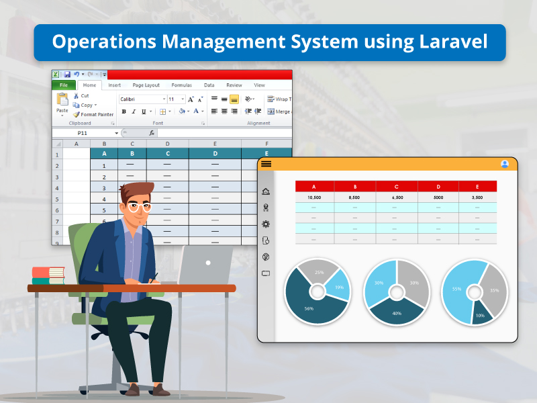This screenshot has width=537, height=403.
Task: Toggle italic formatting in the Font group
Action: [x=133, y=110]
